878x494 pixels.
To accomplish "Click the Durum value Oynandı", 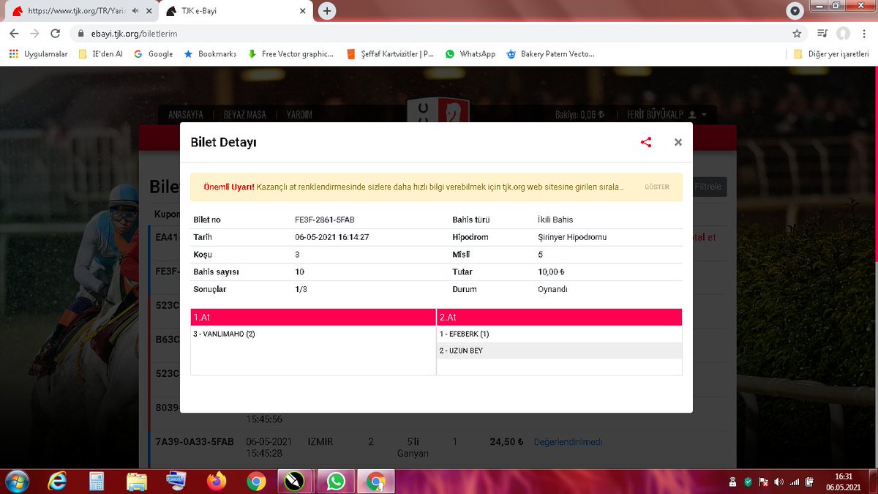I will point(552,289).
